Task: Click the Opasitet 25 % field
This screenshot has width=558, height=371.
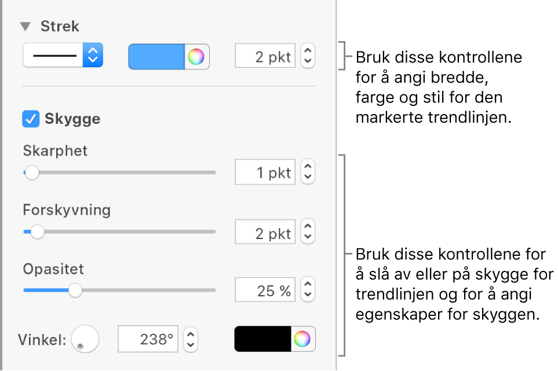Action: (x=265, y=290)
